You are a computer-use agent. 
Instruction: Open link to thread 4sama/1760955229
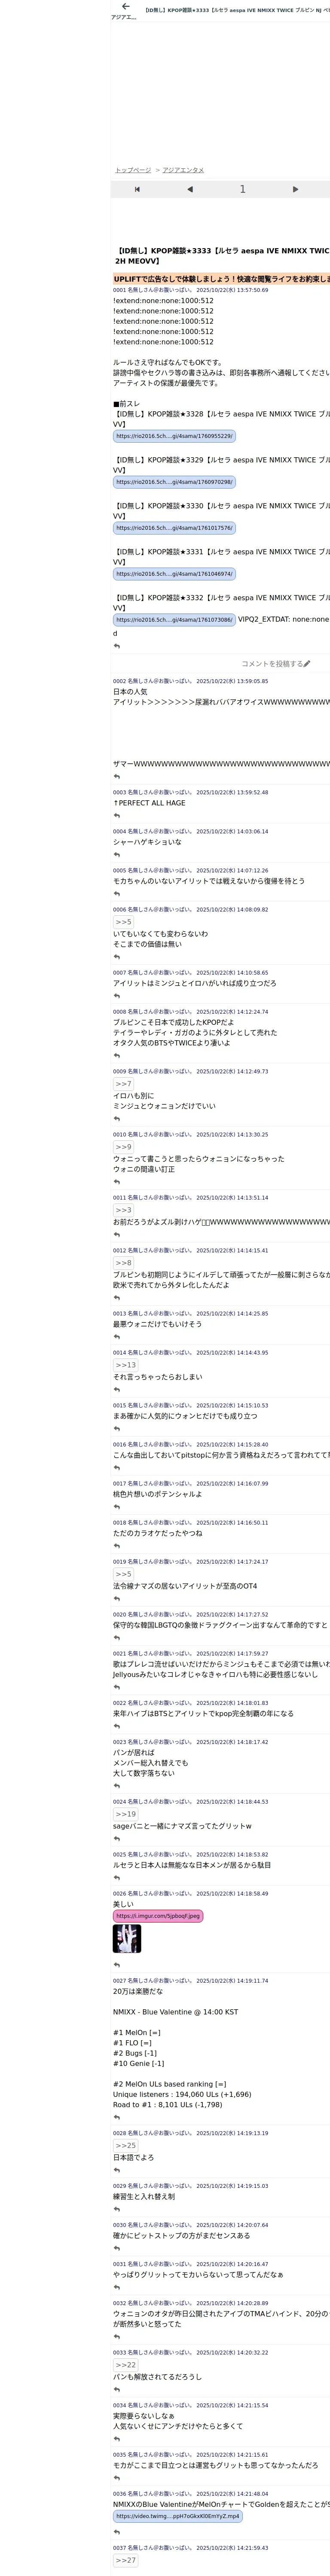[174, 436]
